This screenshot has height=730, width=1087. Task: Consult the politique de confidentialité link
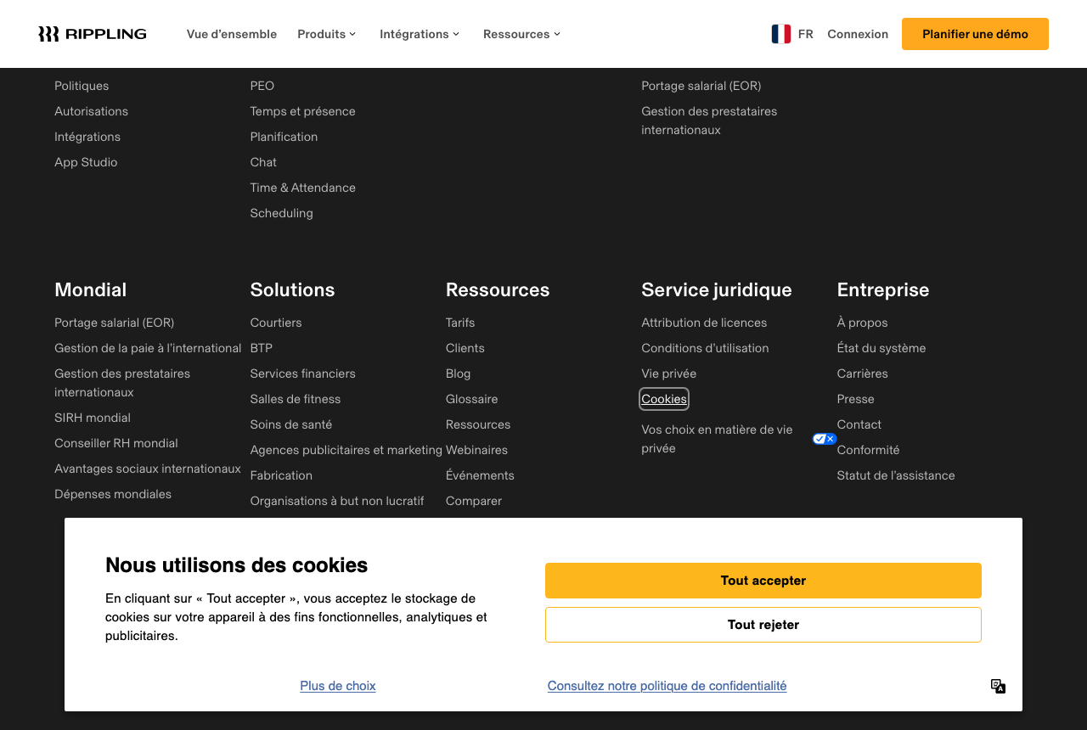coord(667,686)
